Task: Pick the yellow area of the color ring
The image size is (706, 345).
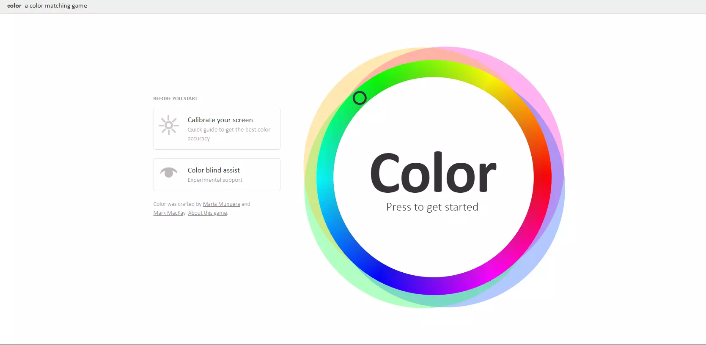Action: pyautogui.click(x=489, y=82)
